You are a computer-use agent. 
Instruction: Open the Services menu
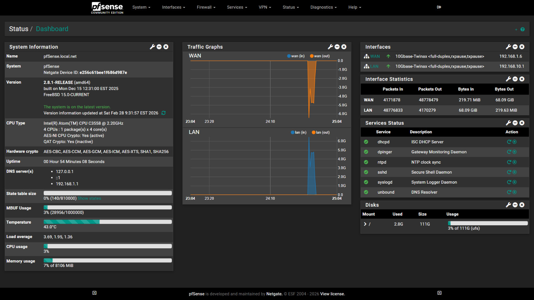click(237, 7)
